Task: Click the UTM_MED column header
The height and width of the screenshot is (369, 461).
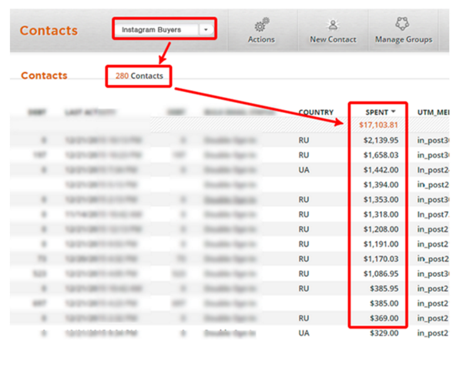Action: (433, 113)
